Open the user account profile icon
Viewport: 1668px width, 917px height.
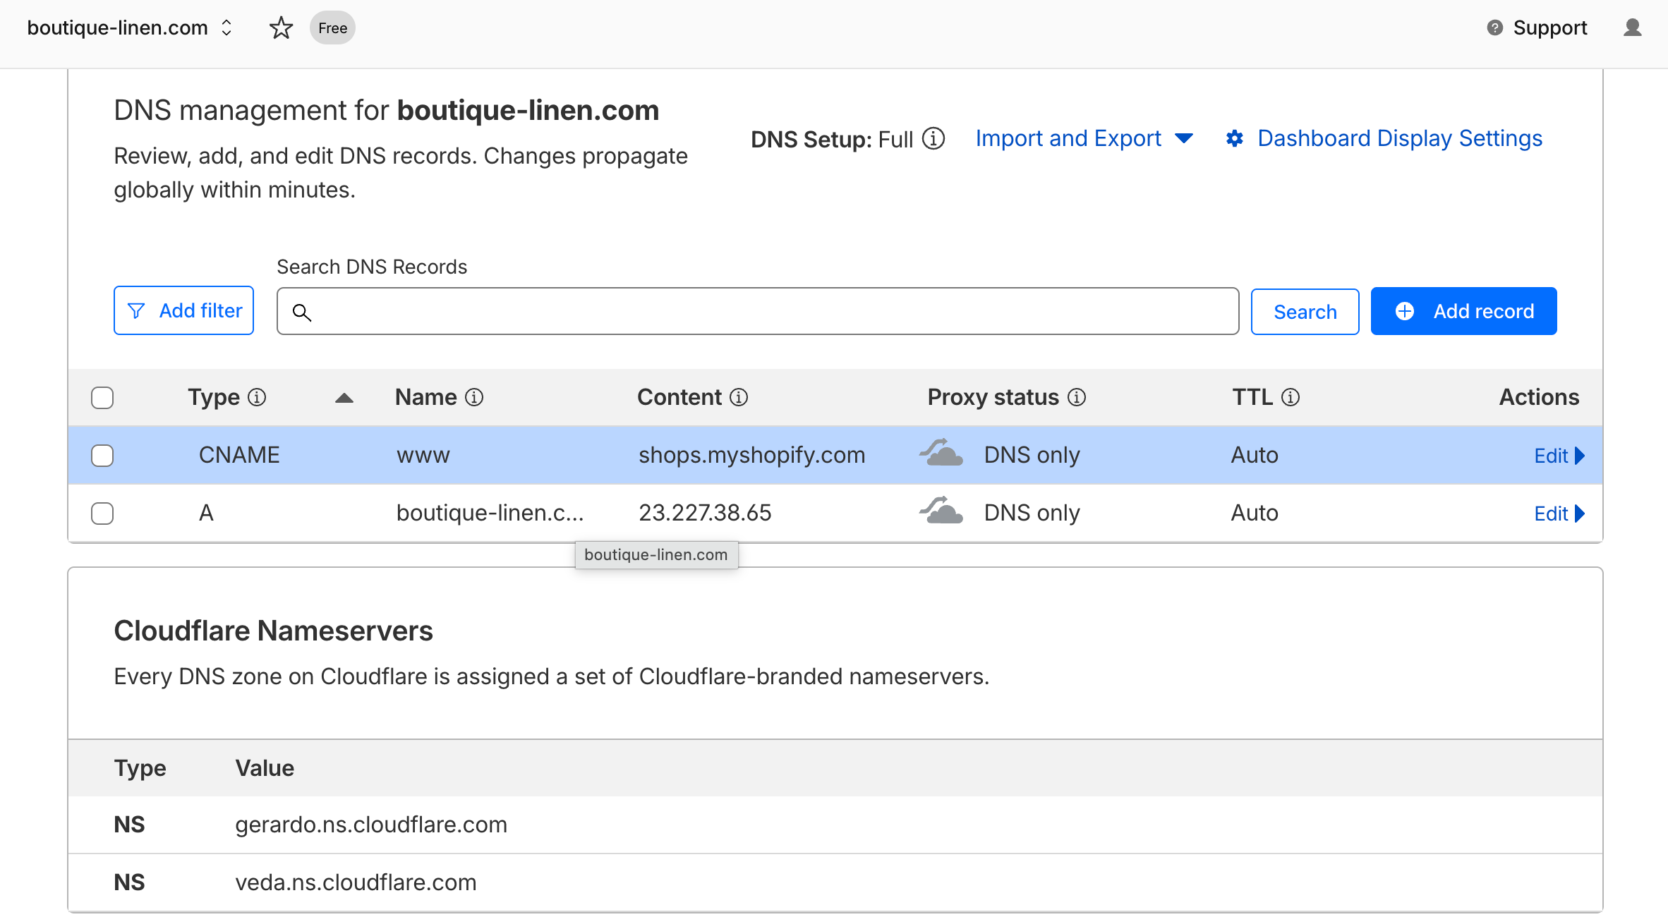[1632, 28]
